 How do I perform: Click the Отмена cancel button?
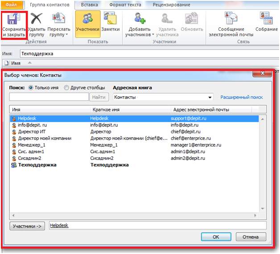tap(251, 237)
